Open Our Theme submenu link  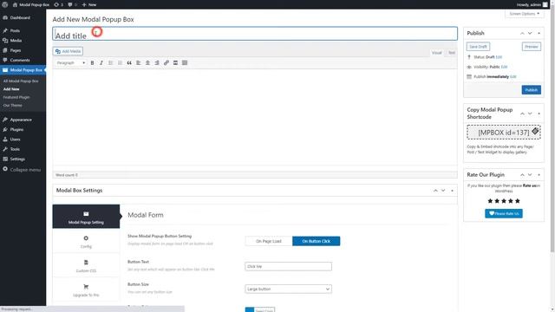click(13, 106)
